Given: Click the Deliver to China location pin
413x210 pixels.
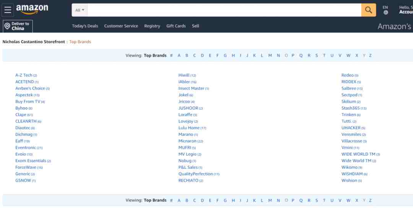Looking at the screenshot, I should (x=7, y=26).
